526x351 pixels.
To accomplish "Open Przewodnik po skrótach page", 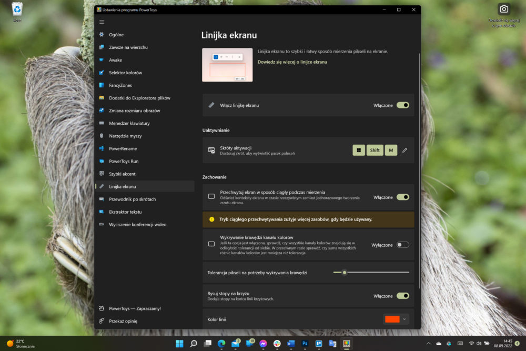I will pos(145,199).
